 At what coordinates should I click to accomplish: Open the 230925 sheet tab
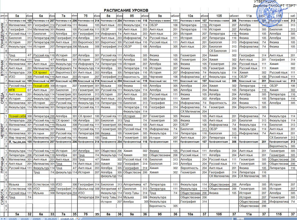[x=37, y=218]
